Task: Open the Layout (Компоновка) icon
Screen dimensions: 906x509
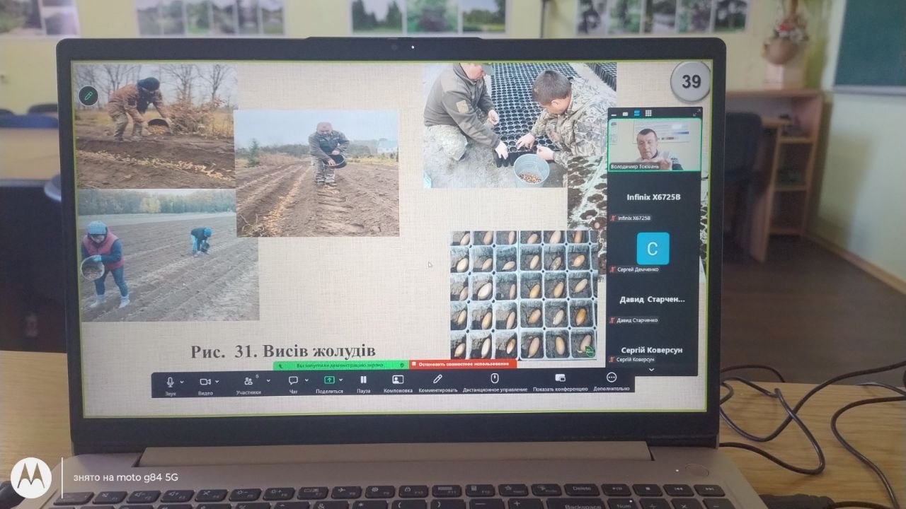Action: point(398,380)
